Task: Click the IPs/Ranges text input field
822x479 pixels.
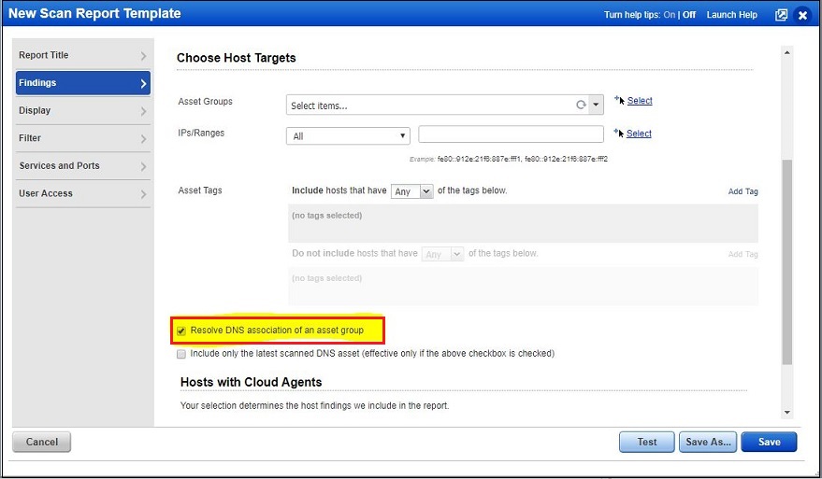Action: click(x=511, y=134)
